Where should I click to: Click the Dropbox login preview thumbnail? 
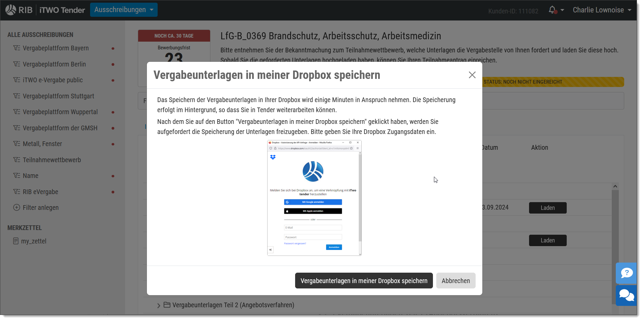[x=314, y=198]
